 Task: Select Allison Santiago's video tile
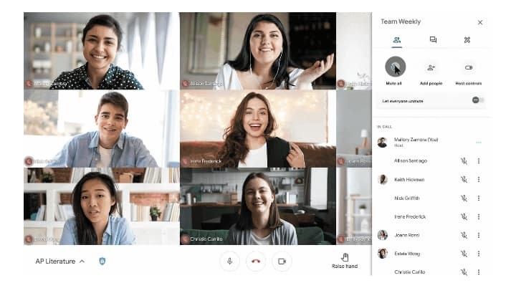pyautogui.click(x=258, y=51)
